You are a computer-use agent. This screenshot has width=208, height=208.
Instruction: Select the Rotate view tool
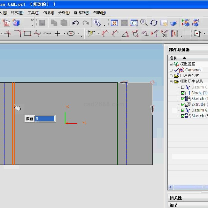click(154, 23)
